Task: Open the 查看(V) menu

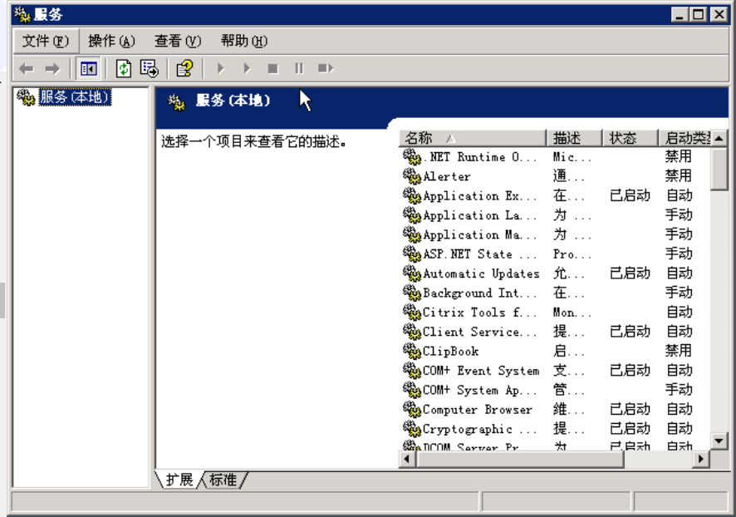Action: pyautogui.click(x=178, y=42)
